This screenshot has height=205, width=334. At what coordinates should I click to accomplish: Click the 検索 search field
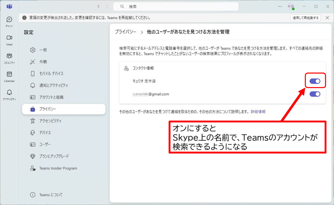tap(175, 6)
